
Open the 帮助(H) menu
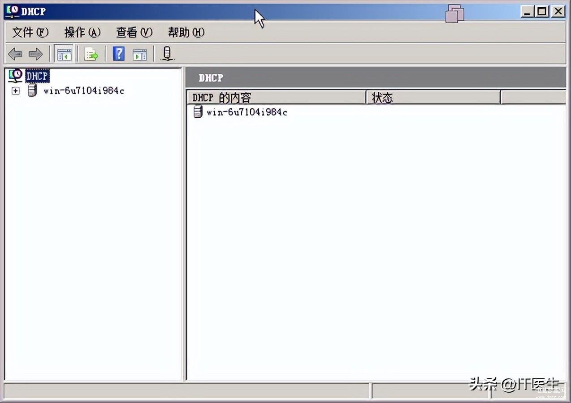tap(186, 32)
